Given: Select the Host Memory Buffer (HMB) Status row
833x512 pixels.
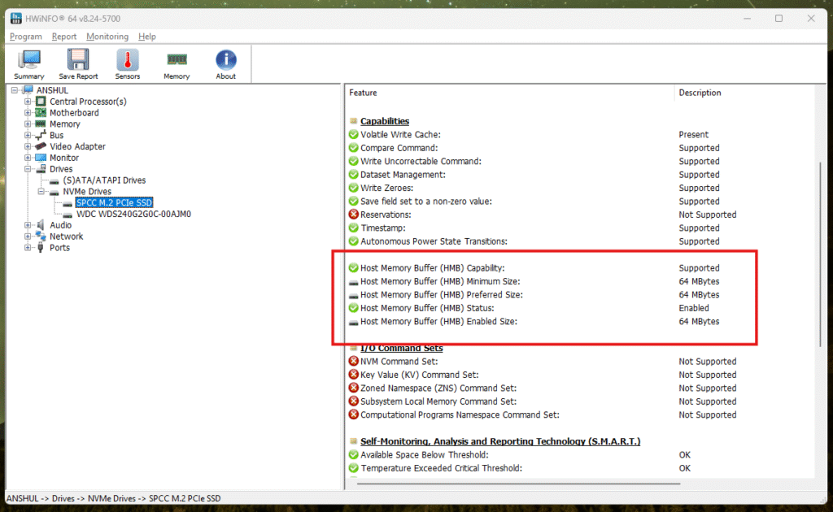Looking at the screenshot, I should (x=427, y=309).
